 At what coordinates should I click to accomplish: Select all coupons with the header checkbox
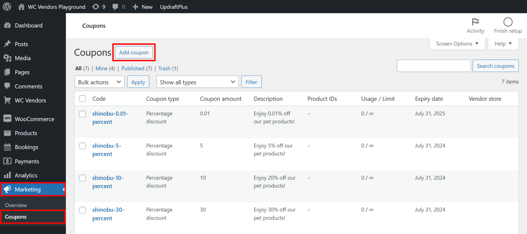[x=82, y=98]
